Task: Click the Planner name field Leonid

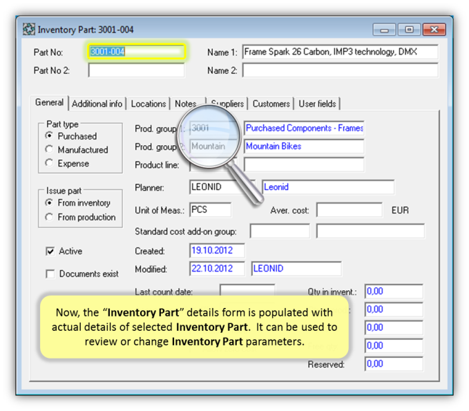Action: pyautogui.click(x=328, y=187)
